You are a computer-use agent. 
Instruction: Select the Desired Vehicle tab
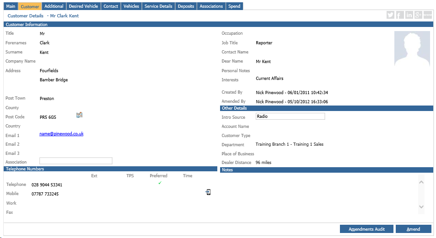[83, 6]
